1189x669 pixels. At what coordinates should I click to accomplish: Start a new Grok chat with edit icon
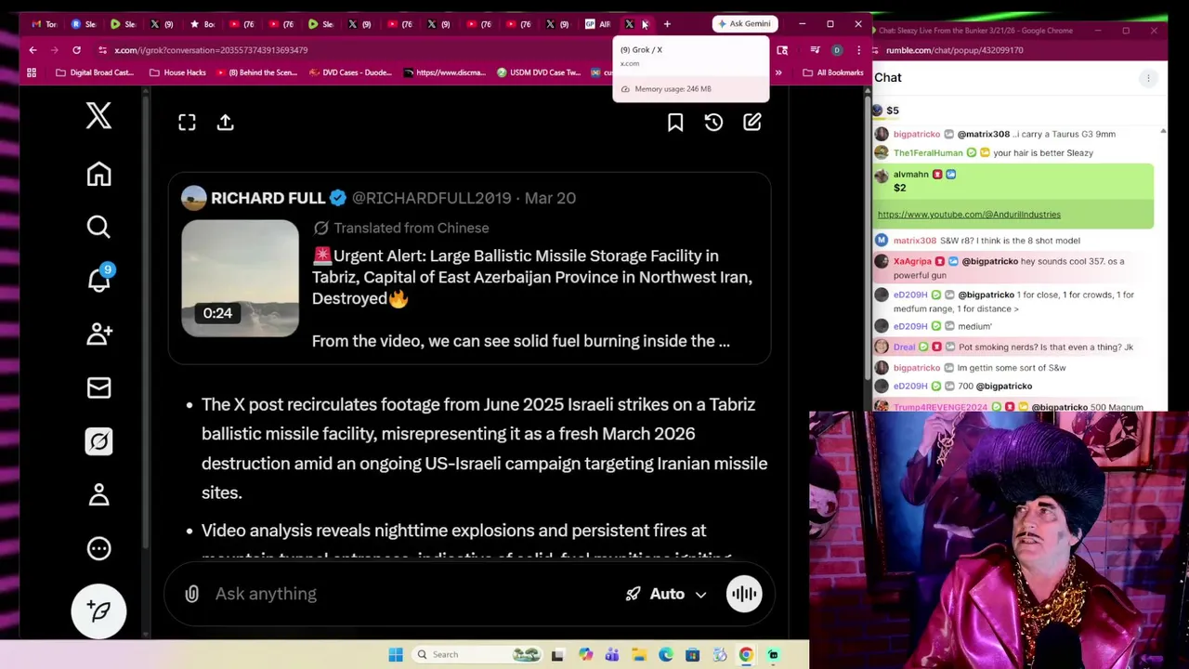click(x=751, y=123)
